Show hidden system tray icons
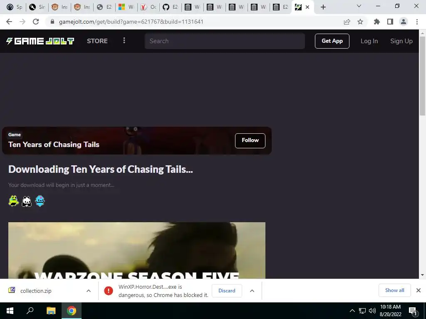 point(352,311)
